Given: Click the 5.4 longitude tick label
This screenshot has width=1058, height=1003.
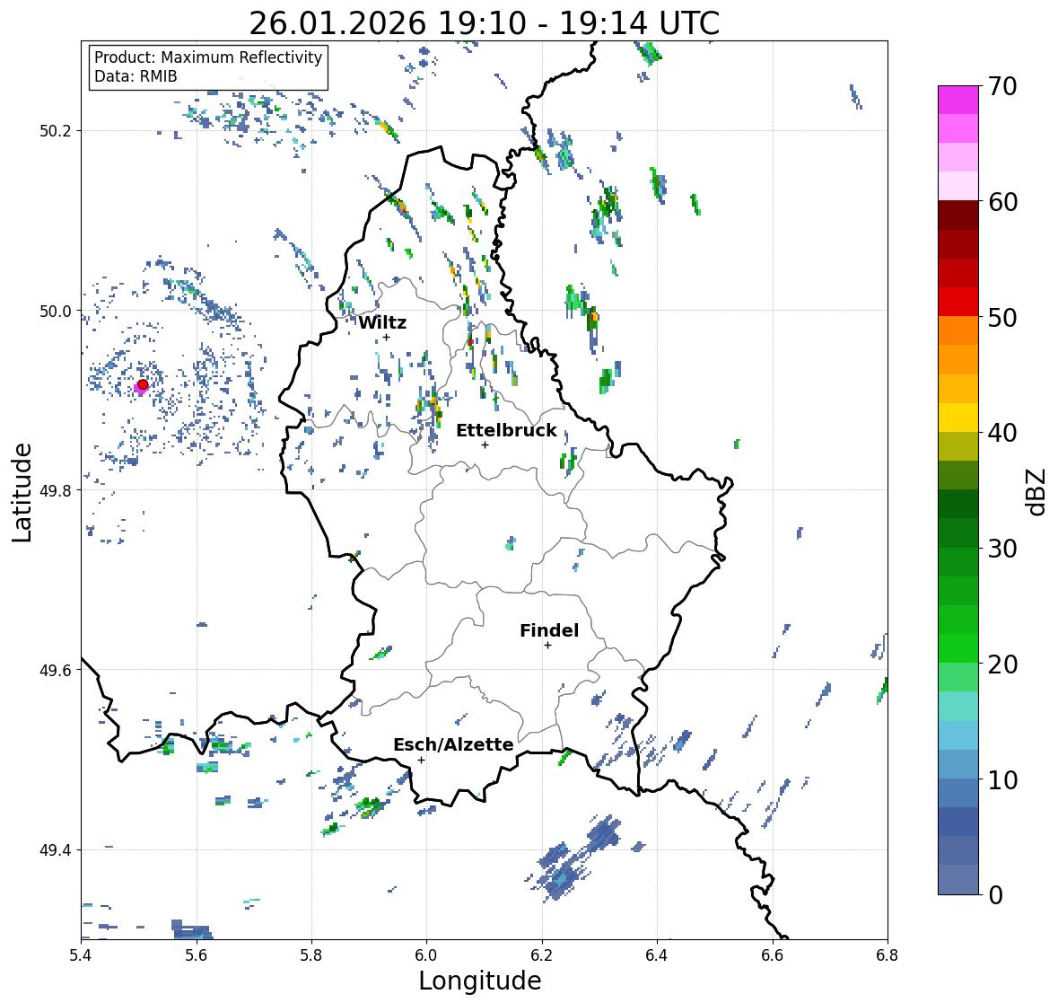Looking at the screenshot, I should 81,955.
